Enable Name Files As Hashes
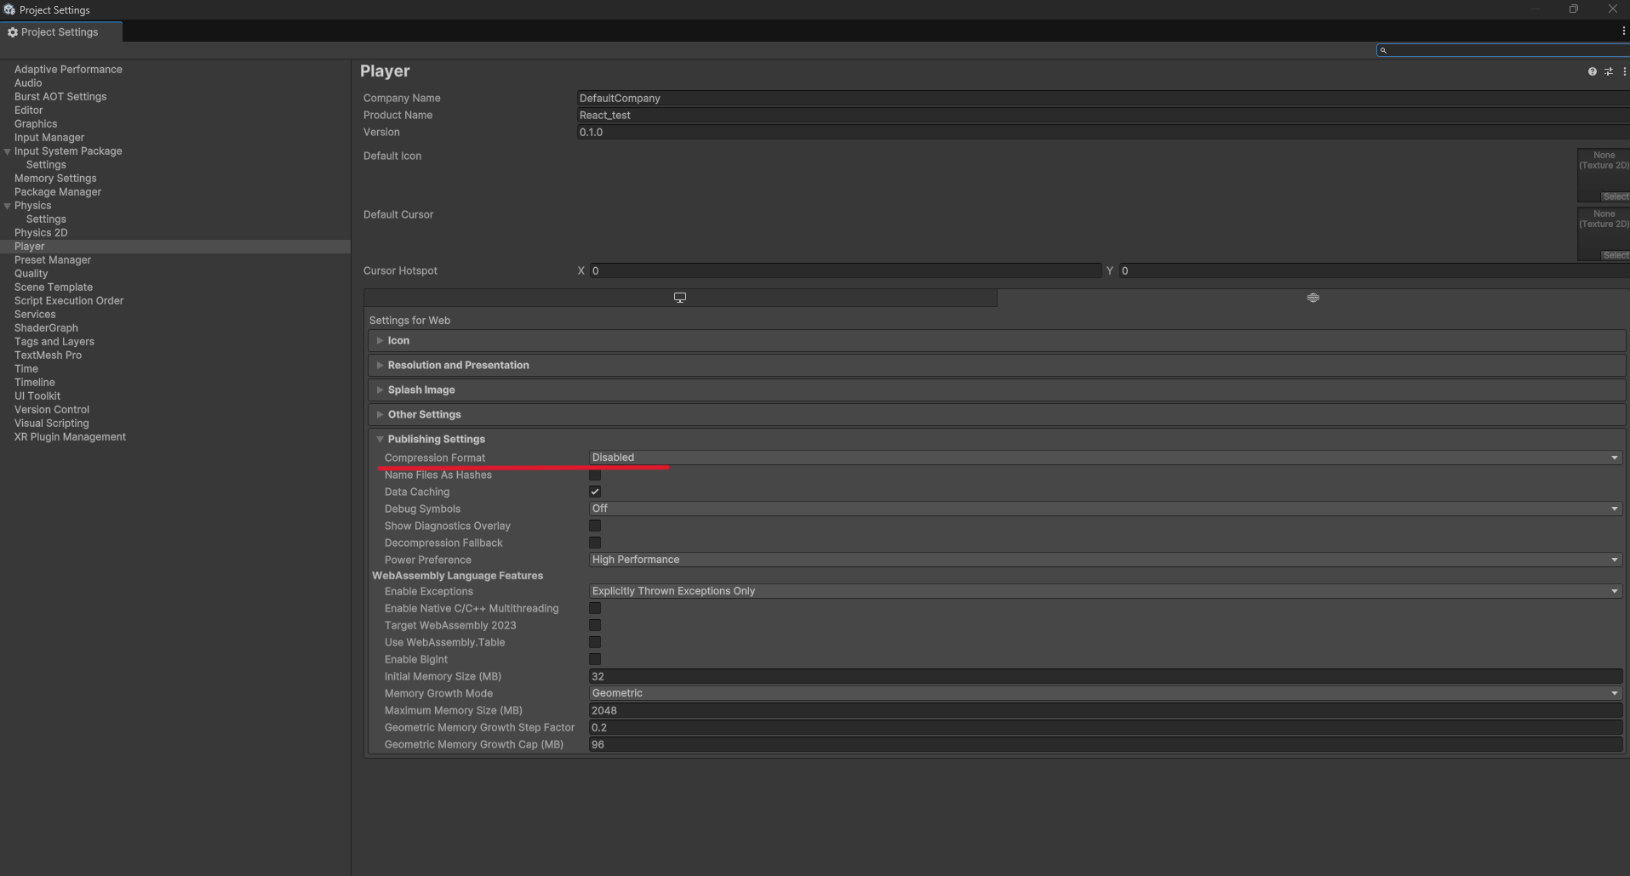This screenshot has height=876, width=1630. click(594, 475)
